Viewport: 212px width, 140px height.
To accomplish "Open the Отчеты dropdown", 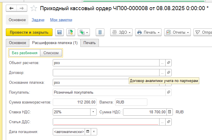I will [x=177, y=32].
